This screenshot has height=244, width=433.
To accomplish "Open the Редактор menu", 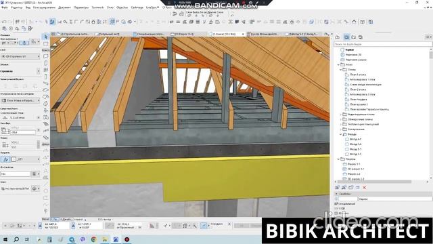I will coord(17,7).
